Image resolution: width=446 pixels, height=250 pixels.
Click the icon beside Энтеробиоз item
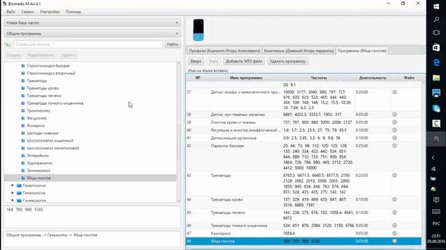pyautogui.click(x=23, y=156)
